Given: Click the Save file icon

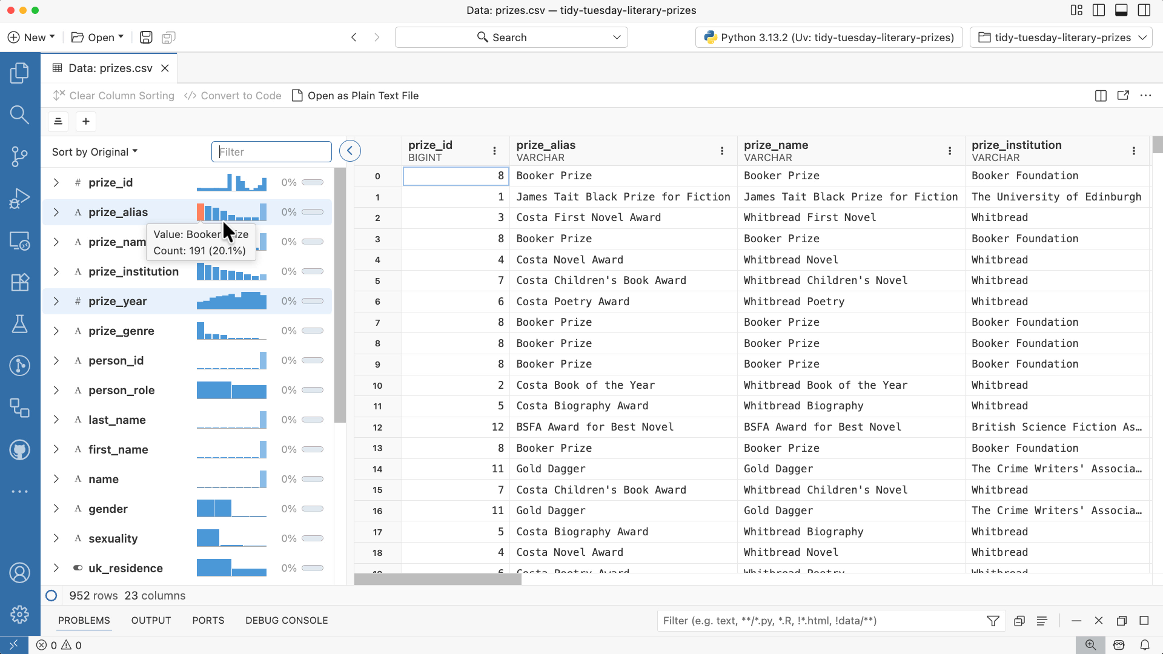Looking at the screenshot, I should point(146,38).
